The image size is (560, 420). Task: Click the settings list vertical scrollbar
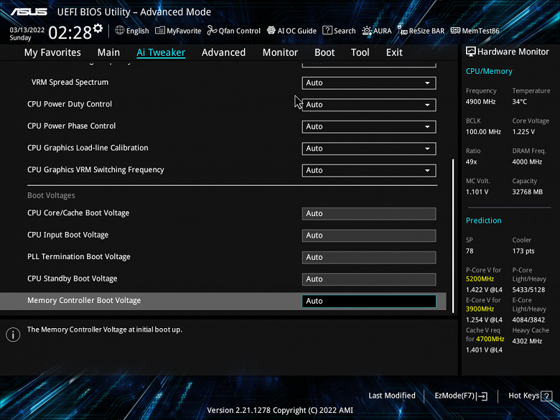[x=453, y=235]
